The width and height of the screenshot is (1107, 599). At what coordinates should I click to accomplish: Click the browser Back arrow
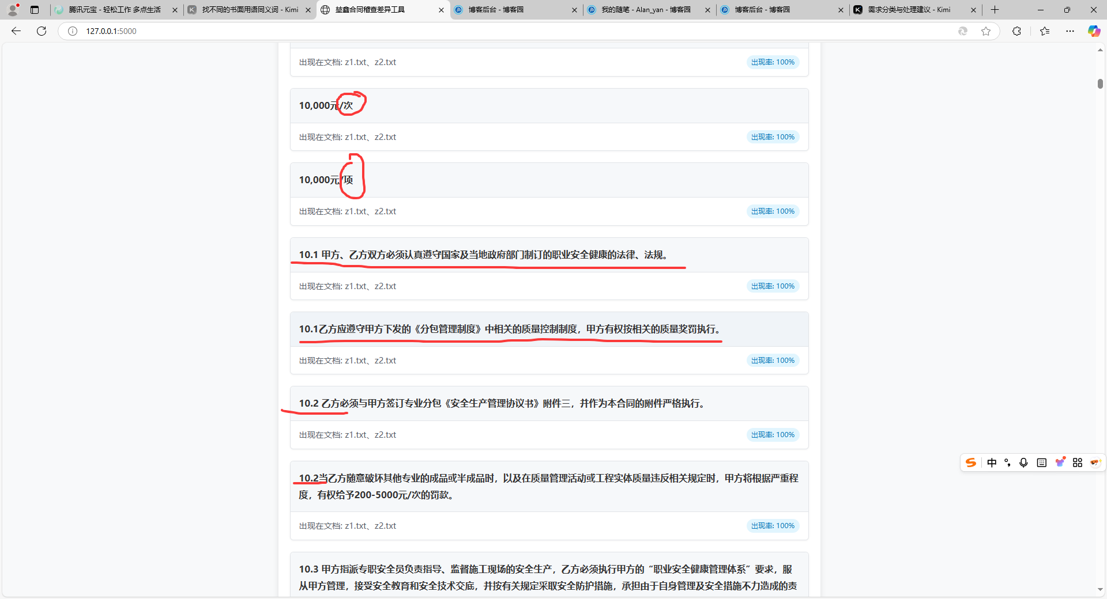(16, 31)
